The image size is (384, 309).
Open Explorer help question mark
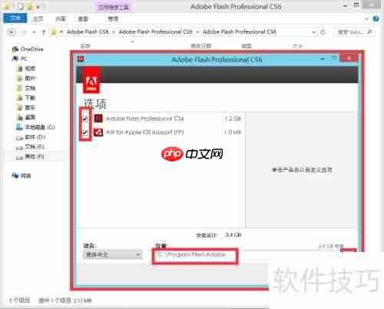(x=376, y=18)
